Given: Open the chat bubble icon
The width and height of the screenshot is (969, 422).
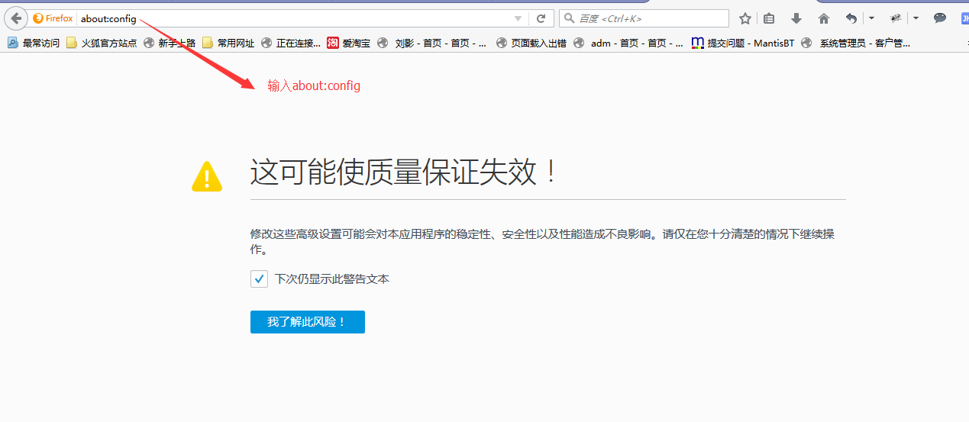Looking at the screenshot, I should pos(940,18).
